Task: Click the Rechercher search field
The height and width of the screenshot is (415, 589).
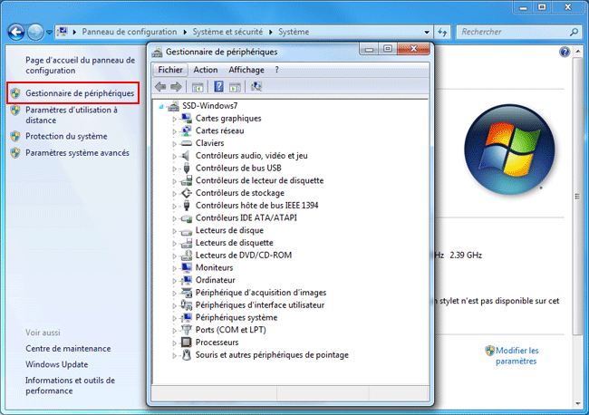Action: point(512,32)
